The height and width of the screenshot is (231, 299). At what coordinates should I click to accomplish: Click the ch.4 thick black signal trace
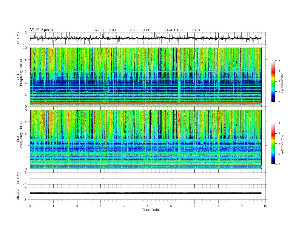[x=146, y=193]
